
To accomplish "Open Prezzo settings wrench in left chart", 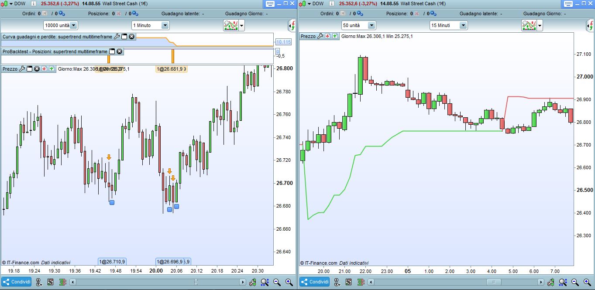I will coord(22,69).
